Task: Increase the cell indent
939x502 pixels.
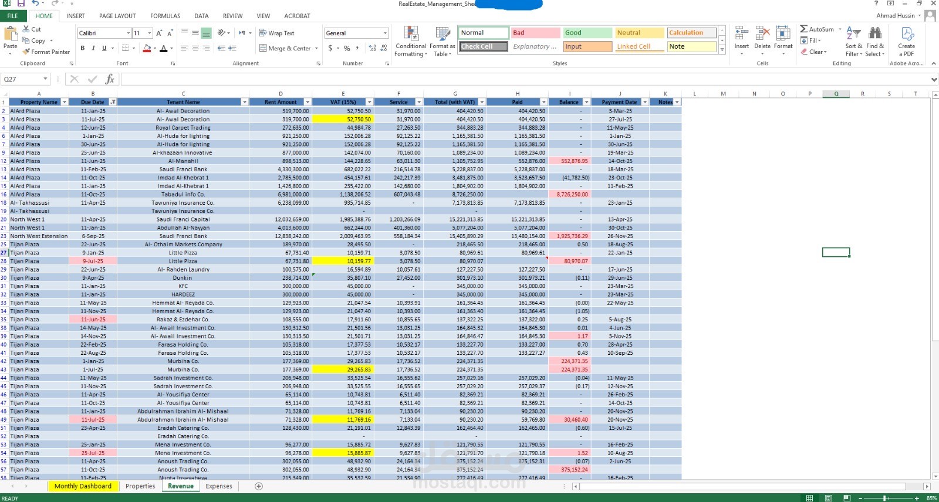Action: click(x=232, y=48)
